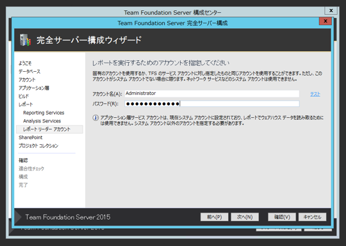The height and width of the screenshot is (246, 346).
Task: Close the 完全サーバー構成 wizard window
Action: pyautogui.click(x=325, y=21)
